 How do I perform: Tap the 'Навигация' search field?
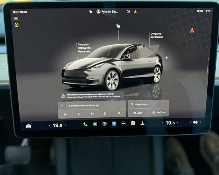(x=148, y=104)
